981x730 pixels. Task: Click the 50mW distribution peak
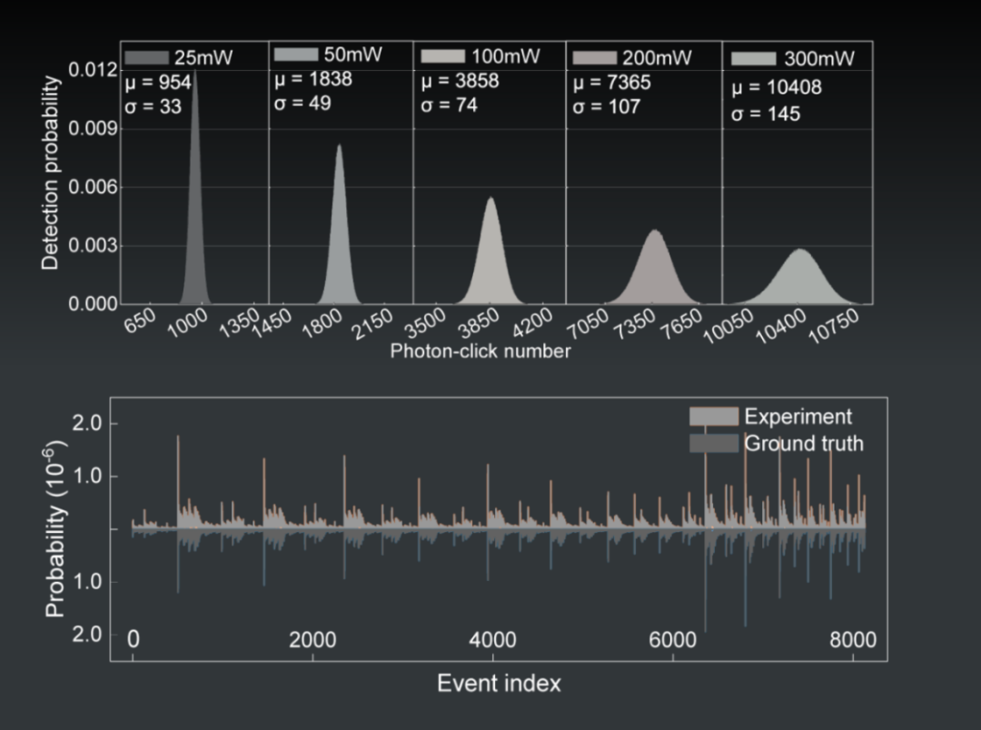(339, 146)
